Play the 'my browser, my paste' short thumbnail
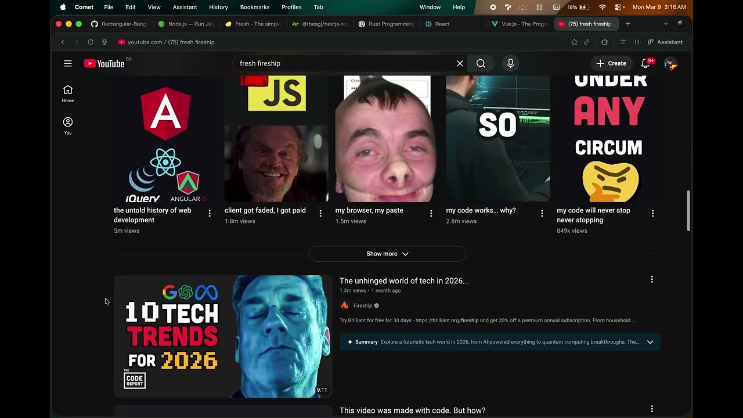The image size is (743, 418). click(x=387, y=138)
